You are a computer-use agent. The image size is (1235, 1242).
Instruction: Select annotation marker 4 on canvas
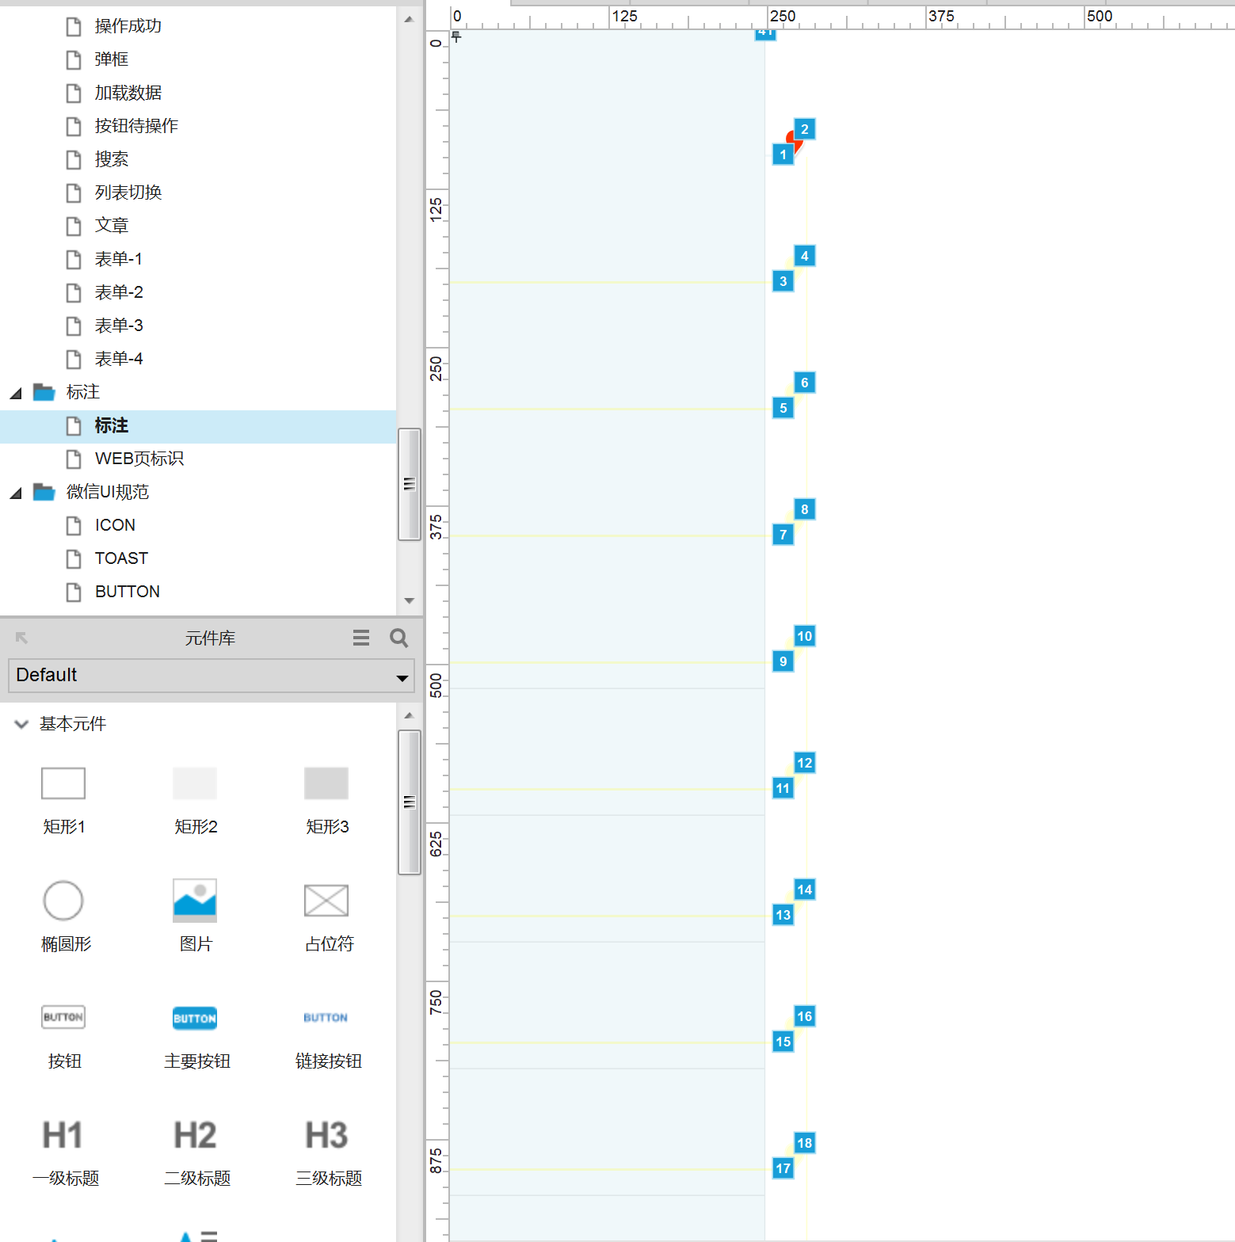click(x=805, y=256)
